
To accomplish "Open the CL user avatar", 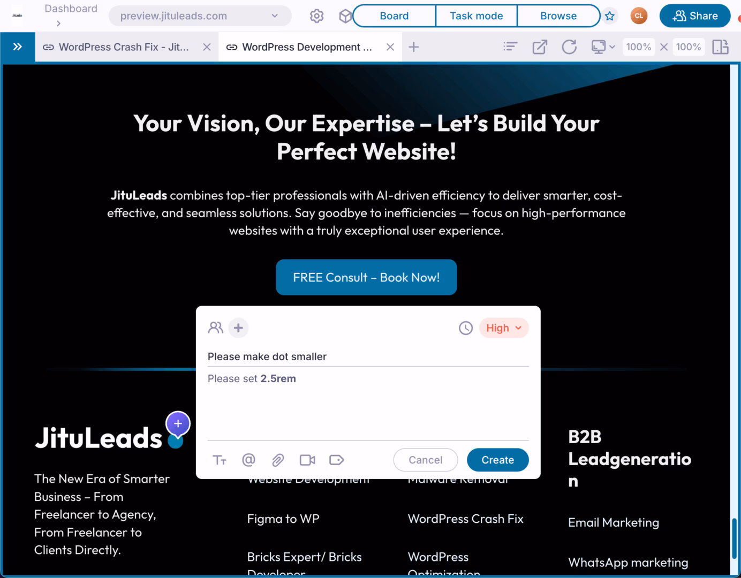I will (639, 16).
